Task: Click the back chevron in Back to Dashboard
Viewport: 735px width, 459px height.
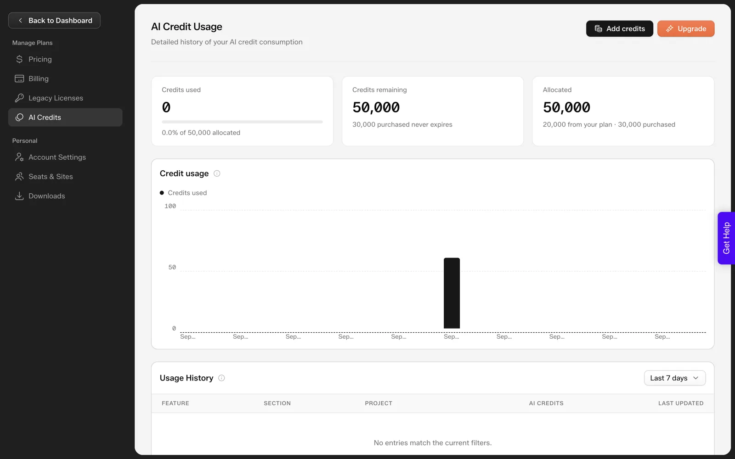Action: (x=20, y=20)
